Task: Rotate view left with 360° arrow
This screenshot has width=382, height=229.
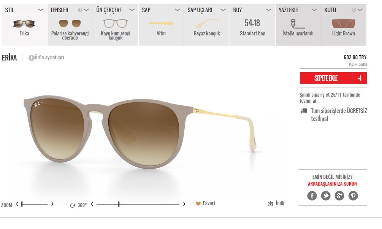Action: [92, 204]
